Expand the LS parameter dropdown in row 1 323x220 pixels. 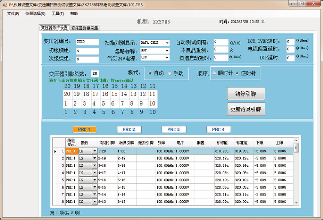(95, 151)
